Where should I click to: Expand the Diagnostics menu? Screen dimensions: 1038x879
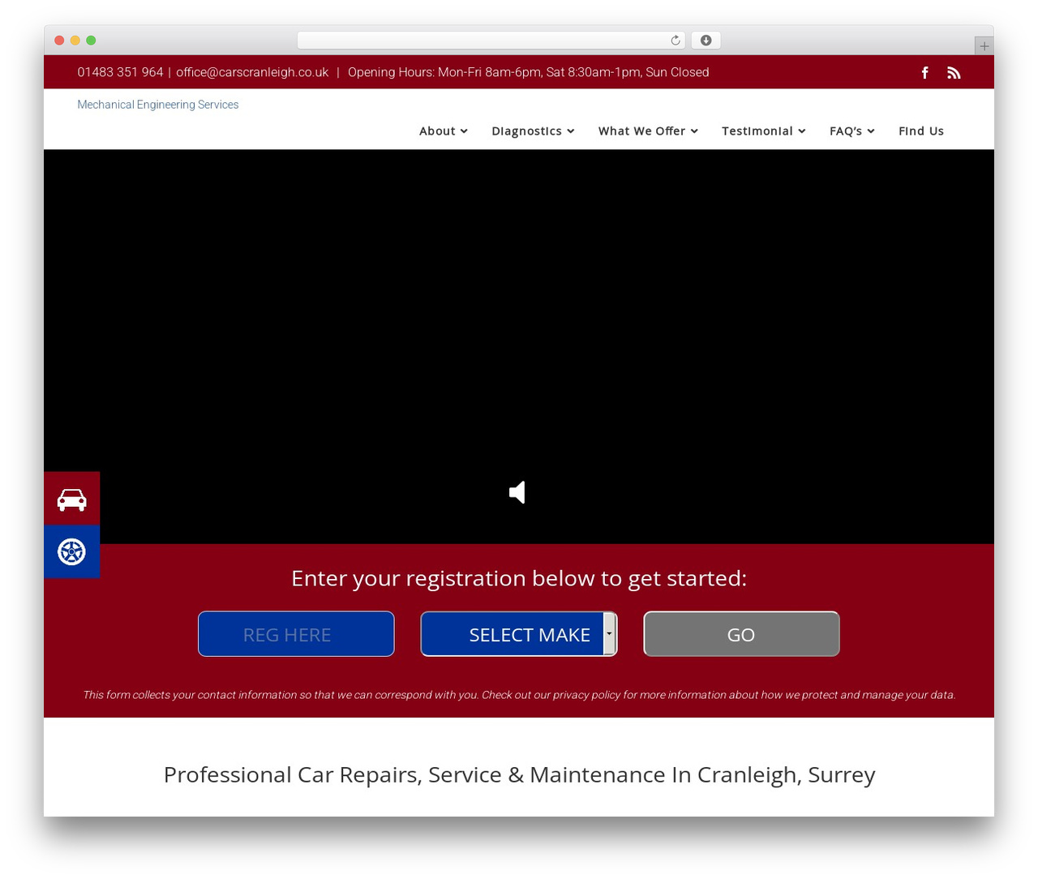pos(533,131)
